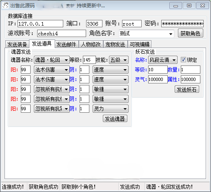Image resolution: width=211 pixels, height=192 pixels.
Task: Switch to the 发送邮件 tab
Action: (66, 44)
